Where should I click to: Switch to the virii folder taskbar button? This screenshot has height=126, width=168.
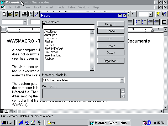point(67,123)
